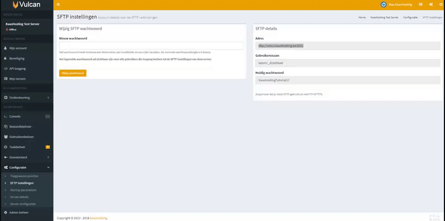Click the Wijzig SFTP wachtwoord heading
Screen dimensions: 445x221
pos(80,29)
